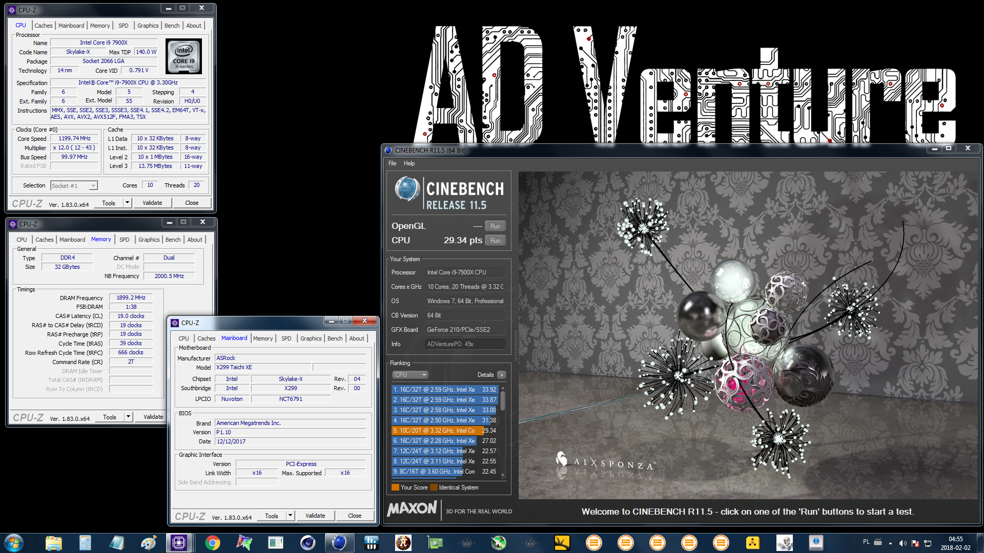Image resolution: width=984 pixels, height=553 pixels.
Task: Switch to CPU-Z via its purple taskbar icon
Action: coord(179,543)
